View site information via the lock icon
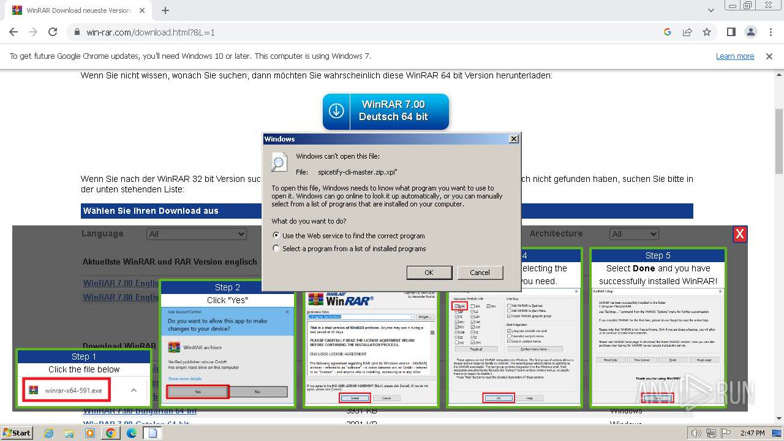The width and height of the screenshot is (784, 441). (77, 32)
